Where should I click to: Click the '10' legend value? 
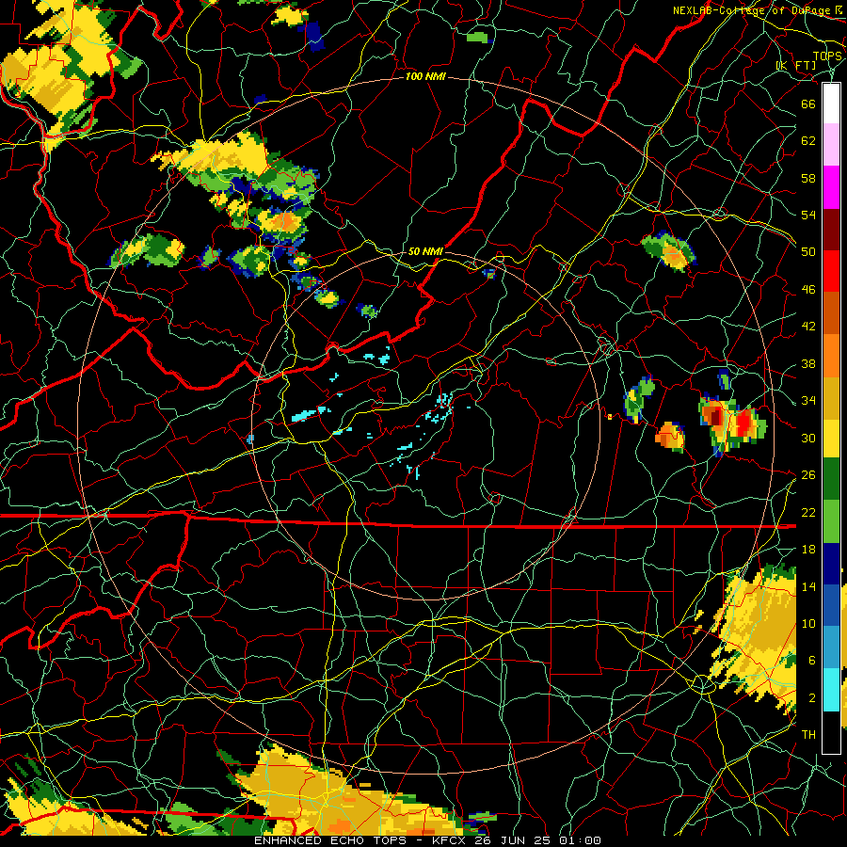808,623
